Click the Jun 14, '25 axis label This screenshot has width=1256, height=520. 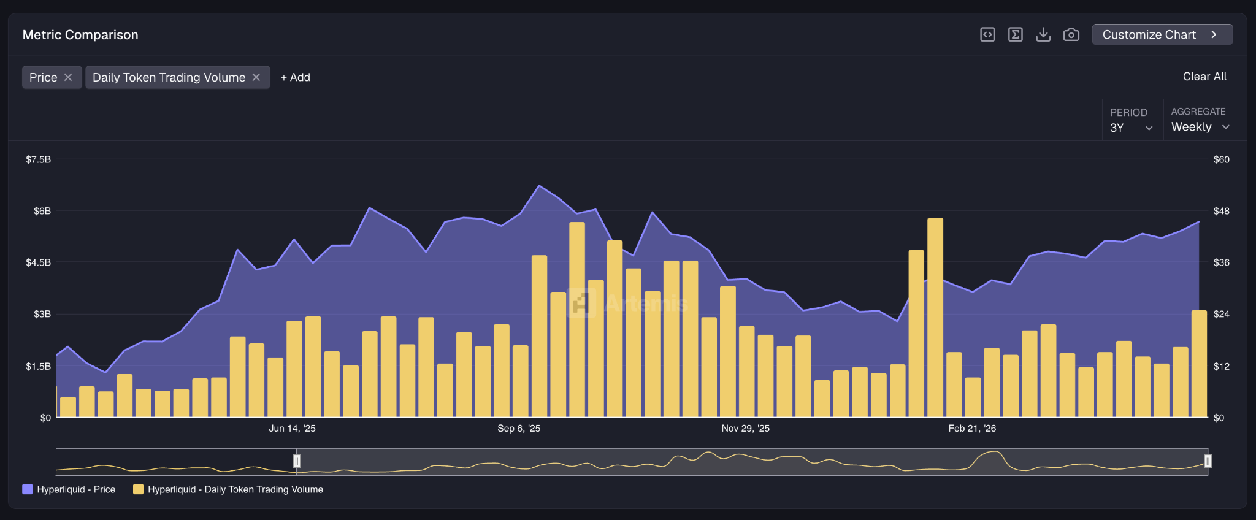point(292,428)
